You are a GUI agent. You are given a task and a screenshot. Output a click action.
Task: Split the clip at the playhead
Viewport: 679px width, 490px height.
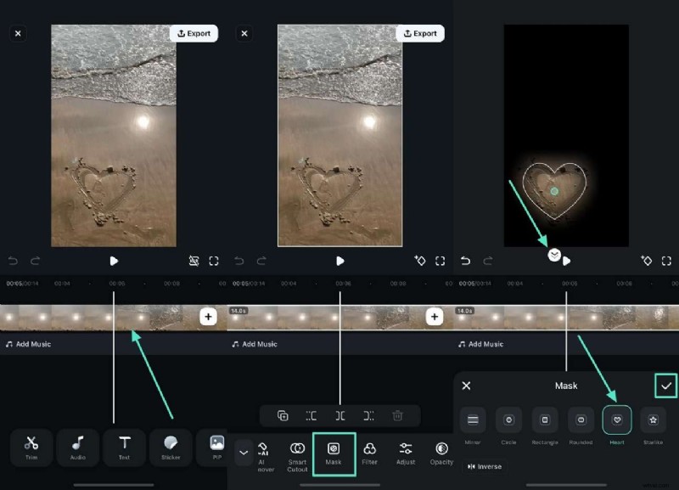(339, 415)
